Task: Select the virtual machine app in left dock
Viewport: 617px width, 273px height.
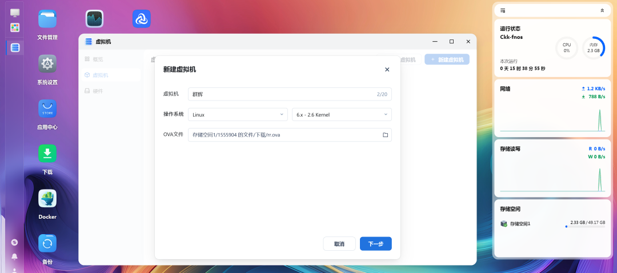Action: pyautogui.click(x=15, y=47)
